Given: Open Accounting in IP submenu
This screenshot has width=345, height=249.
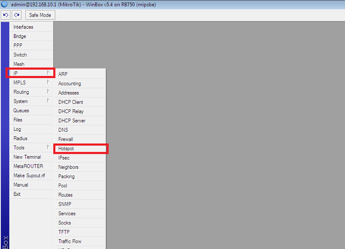Looking at the screenshot, I should [80, 84].
